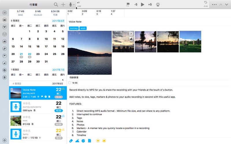Screen dimensions: 231x144
Task: Click the playback progress bar
Action: pos(142,9)
